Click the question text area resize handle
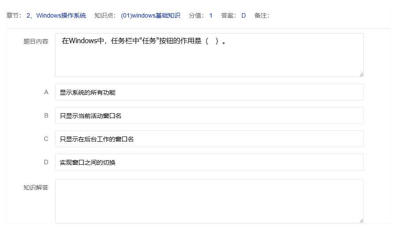This screenshot has width=396, height=236. click(x=361, y=74)
